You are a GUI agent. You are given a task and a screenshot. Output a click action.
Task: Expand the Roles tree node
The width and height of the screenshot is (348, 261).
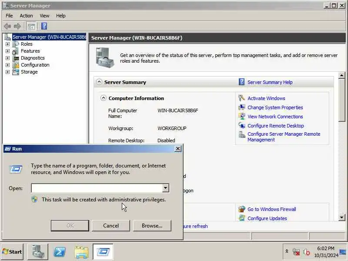pos(7,44)
